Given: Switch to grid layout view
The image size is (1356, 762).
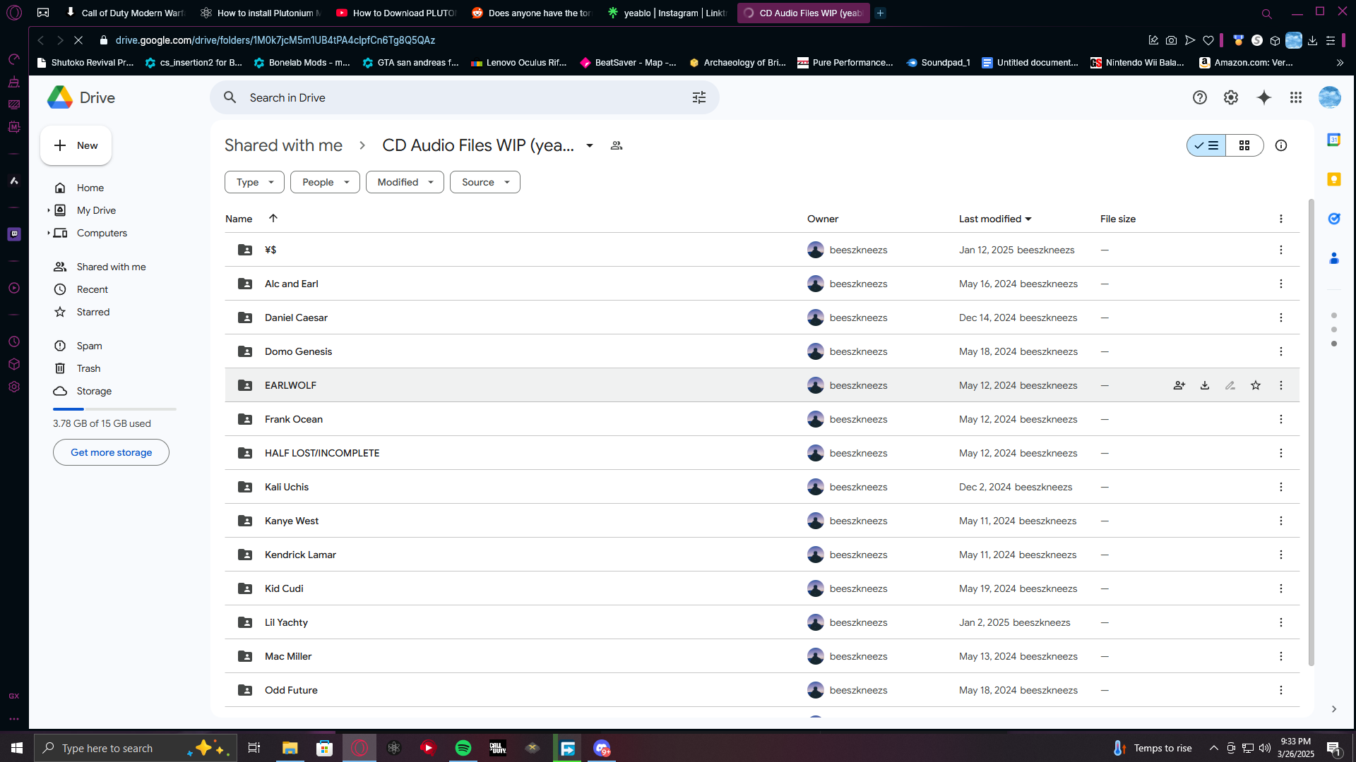Looking at the screenshot, I should (x=1244, y=145).
